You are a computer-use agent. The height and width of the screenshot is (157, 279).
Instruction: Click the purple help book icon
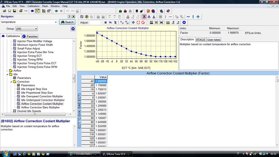[x=168, y=11]
